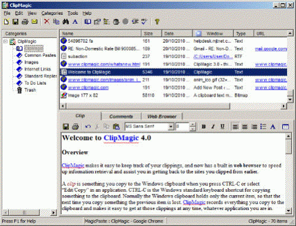
Task: Open Find with the binoculars icon
Action: pyautogui.click(x=66, y=21)
